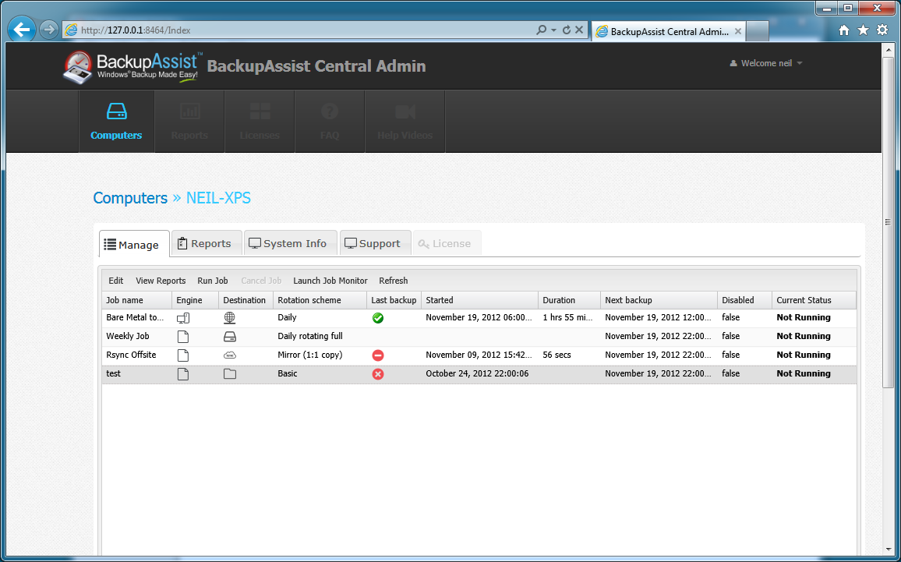This screenshot has width=901, height=562.
Task: Click the Daily rotating full cell
Action: (x=309, y=336)
